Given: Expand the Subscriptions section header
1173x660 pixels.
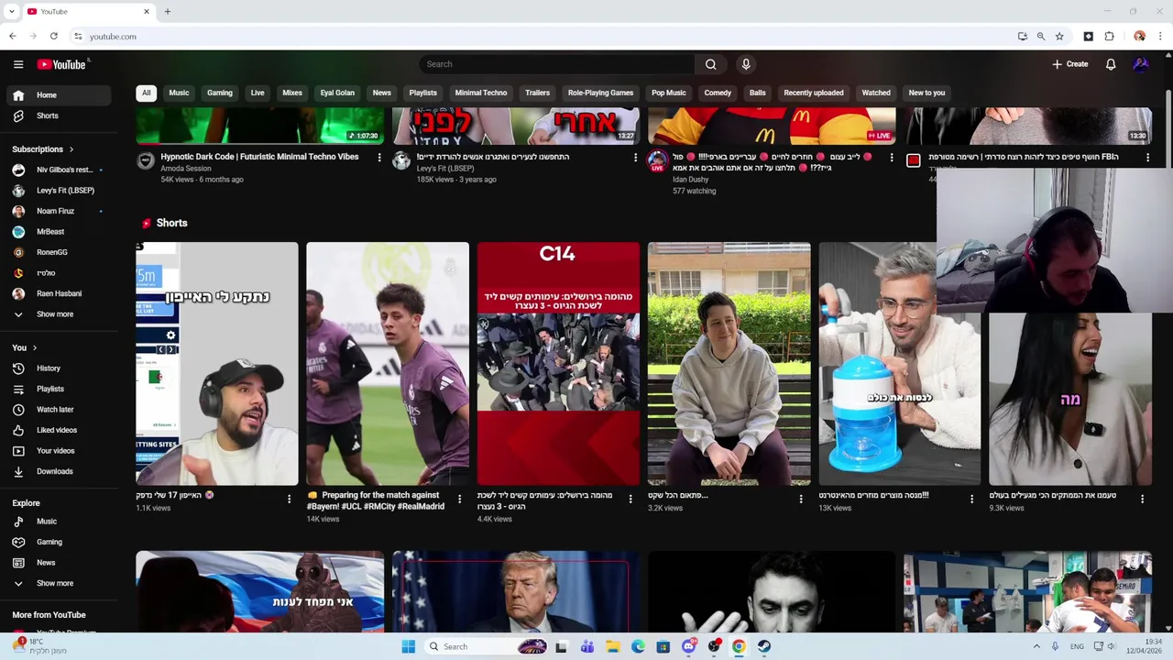Looking at the screenshot, I should pos(43,149).
